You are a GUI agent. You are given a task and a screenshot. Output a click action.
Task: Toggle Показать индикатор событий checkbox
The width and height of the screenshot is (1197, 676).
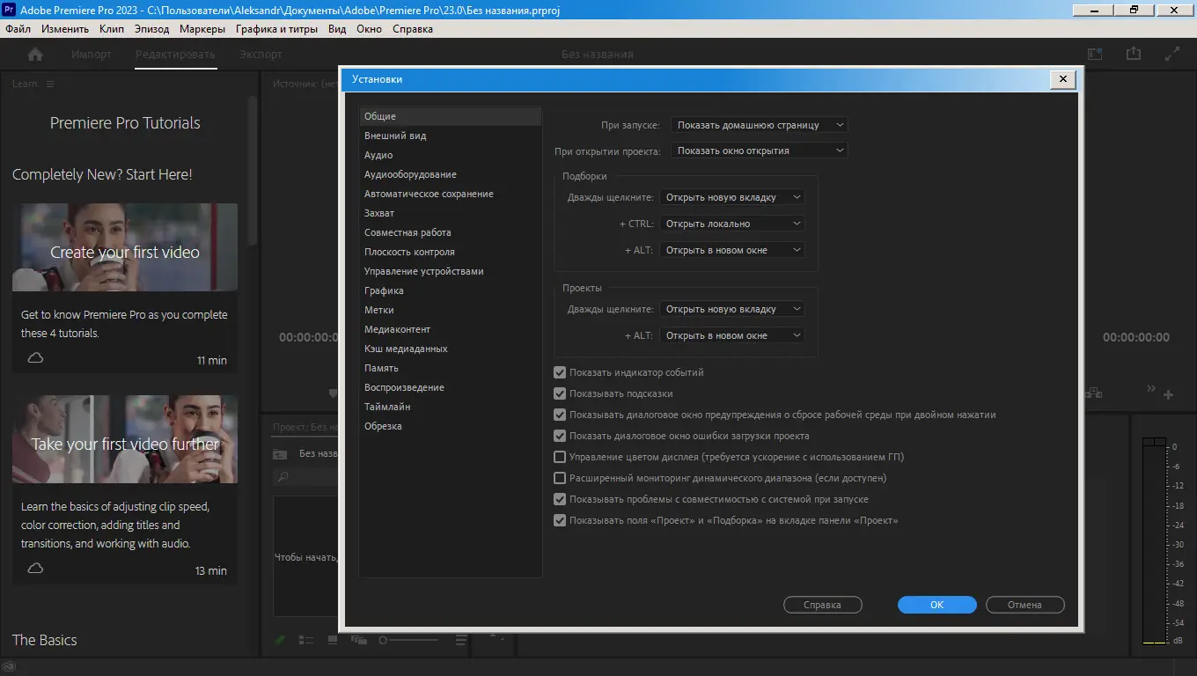(560, 372)
